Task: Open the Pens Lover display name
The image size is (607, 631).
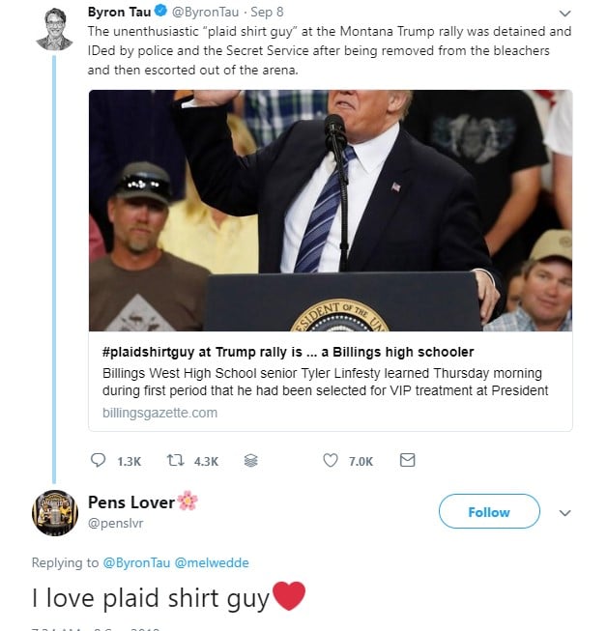Action: point(131,502)
